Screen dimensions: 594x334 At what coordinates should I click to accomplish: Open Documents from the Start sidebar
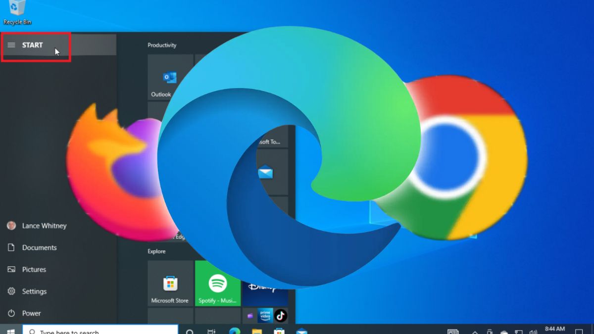39,247
